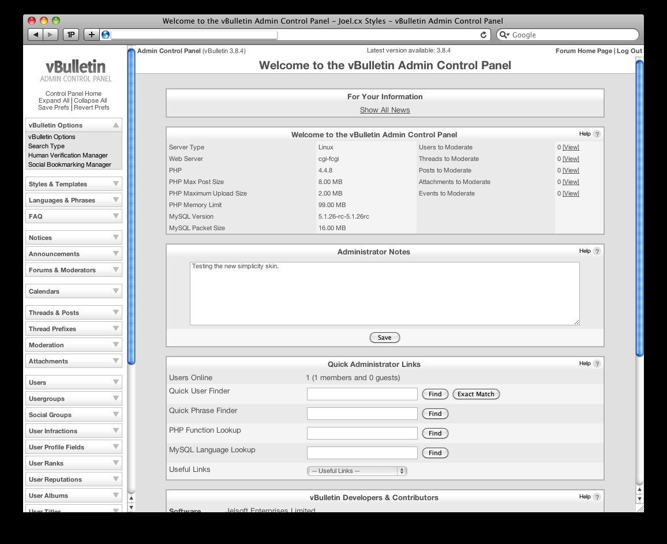The width and height of the screenshot is (667, 544).
Task: Expand User Reputations group
Action: tap(116, 479)
